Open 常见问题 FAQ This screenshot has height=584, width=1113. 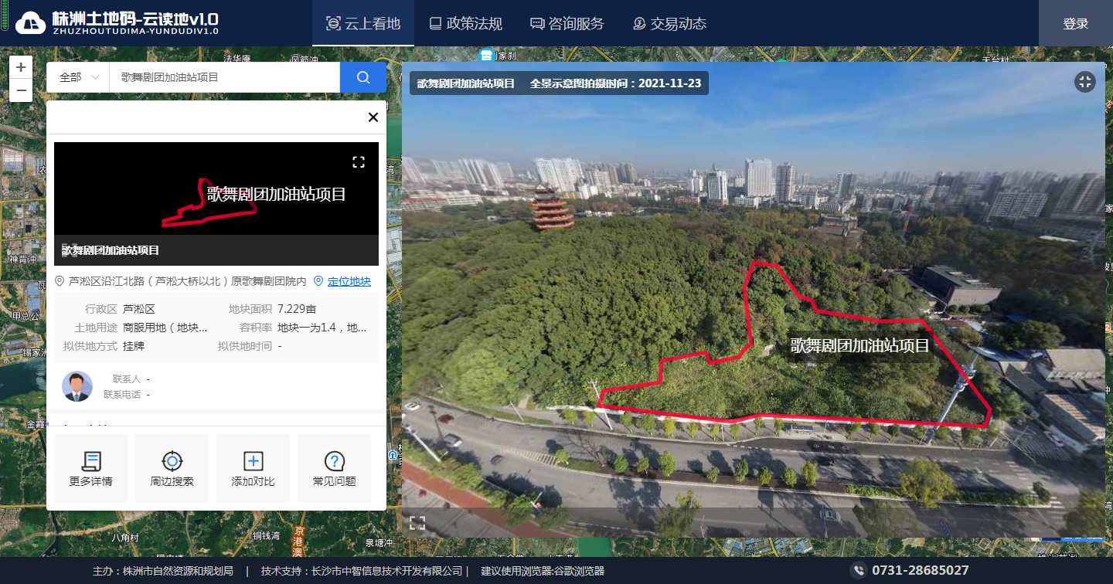(334, 469)
